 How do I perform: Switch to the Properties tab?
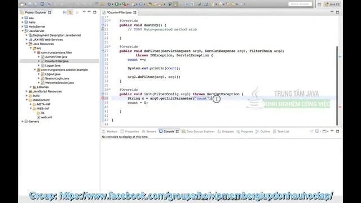(130, 131)
